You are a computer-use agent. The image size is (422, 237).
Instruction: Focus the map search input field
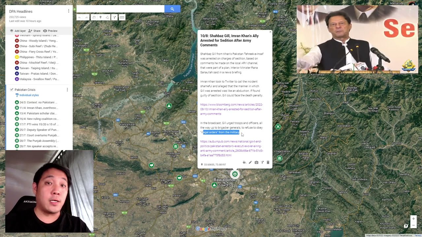[120, 9]
